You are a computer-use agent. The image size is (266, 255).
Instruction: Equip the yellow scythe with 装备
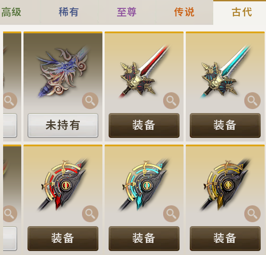225,239
